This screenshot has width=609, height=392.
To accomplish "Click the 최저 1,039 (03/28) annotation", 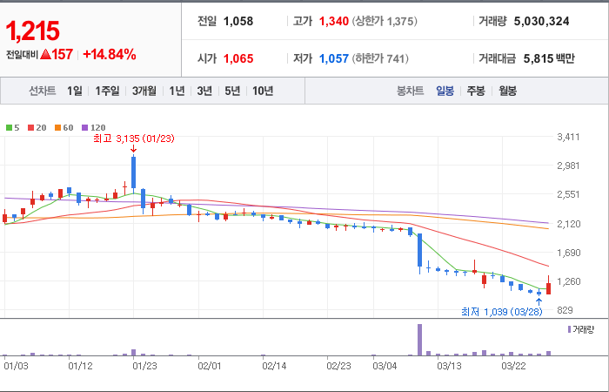I will coord(501,312).
